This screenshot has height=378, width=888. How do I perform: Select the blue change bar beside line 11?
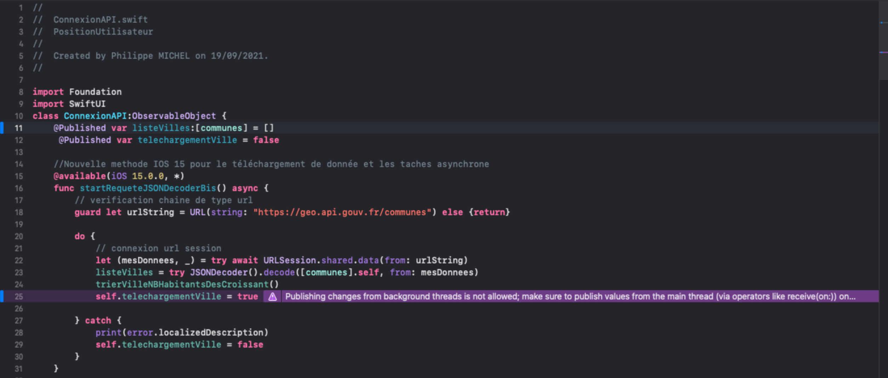(x=2, y=128)
